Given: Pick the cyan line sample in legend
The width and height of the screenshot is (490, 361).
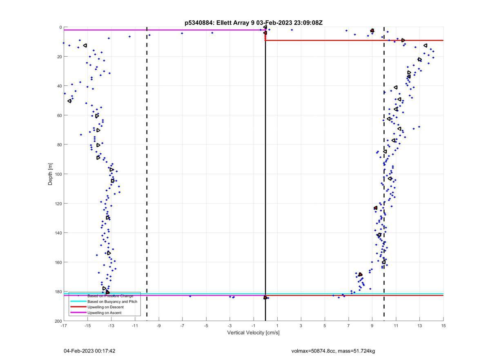Looking at the screenshot, I should point(78,301).
